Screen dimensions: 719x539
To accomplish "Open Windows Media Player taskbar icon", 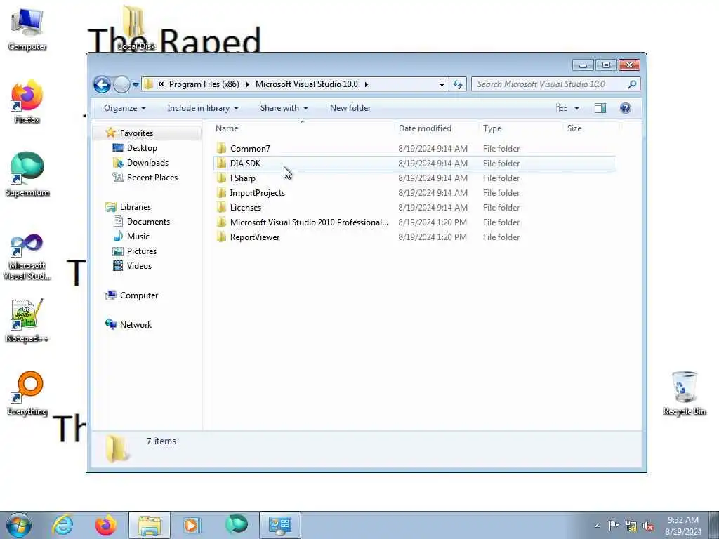I will (x=192, y=525).
